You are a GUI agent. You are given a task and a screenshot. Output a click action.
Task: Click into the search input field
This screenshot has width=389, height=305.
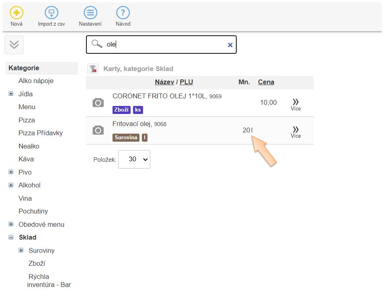pos(165,45)
